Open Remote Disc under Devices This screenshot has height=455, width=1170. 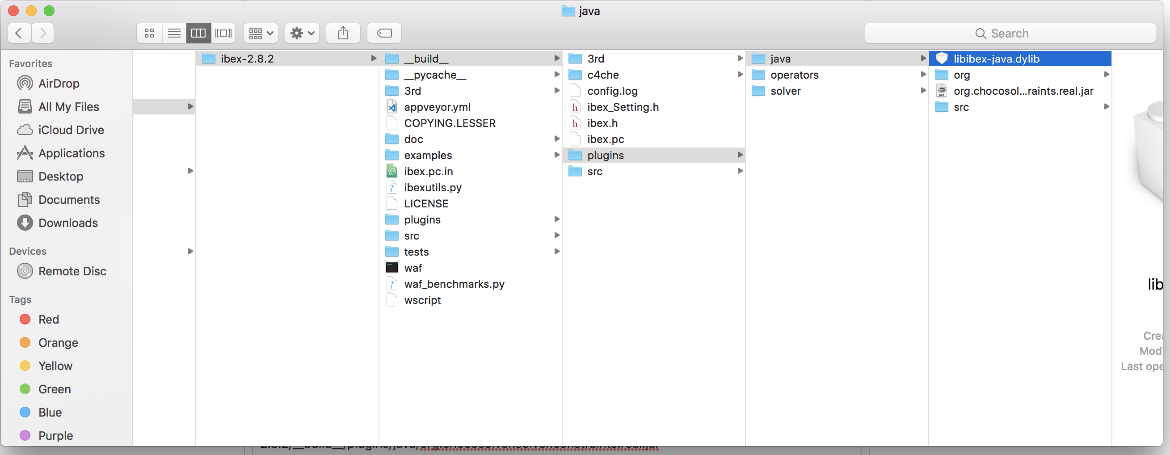[x=72, y=271]
